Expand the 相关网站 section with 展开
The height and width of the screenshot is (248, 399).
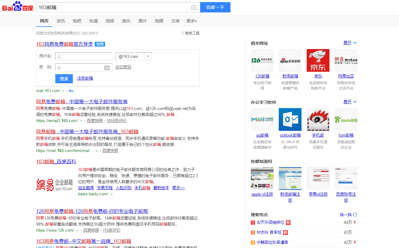(x=350, y=43)
